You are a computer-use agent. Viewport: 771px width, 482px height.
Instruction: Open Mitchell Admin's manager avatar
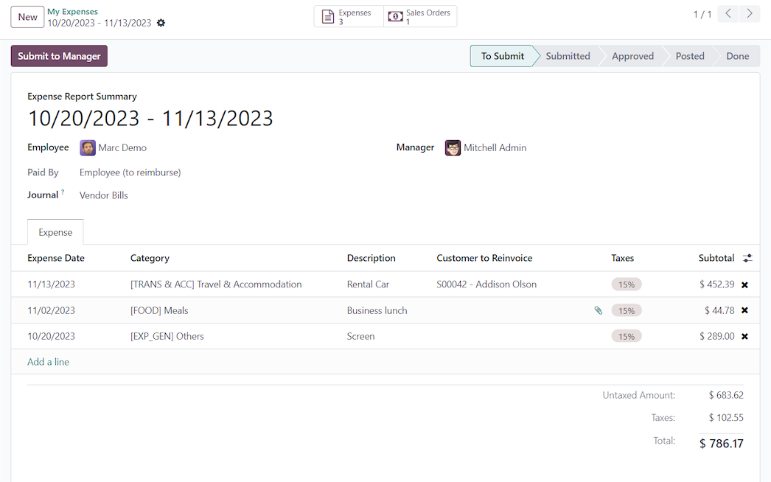point(453,147)
